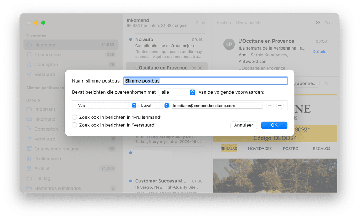
Task: Enable search in 'Verstuurd' messages
Action: (75, 125)
